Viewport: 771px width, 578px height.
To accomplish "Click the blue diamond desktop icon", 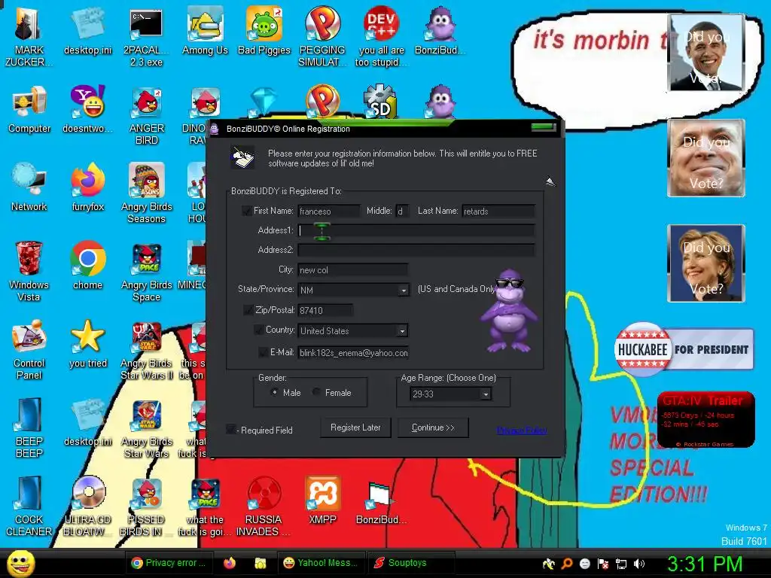I will (x=264, y=101).
